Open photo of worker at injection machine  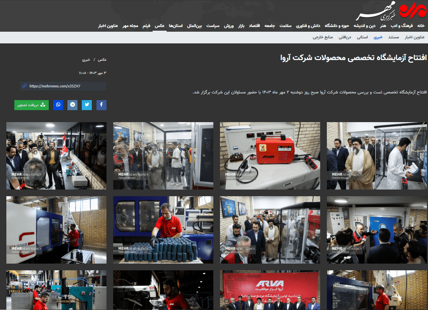[x=56, y=230]
